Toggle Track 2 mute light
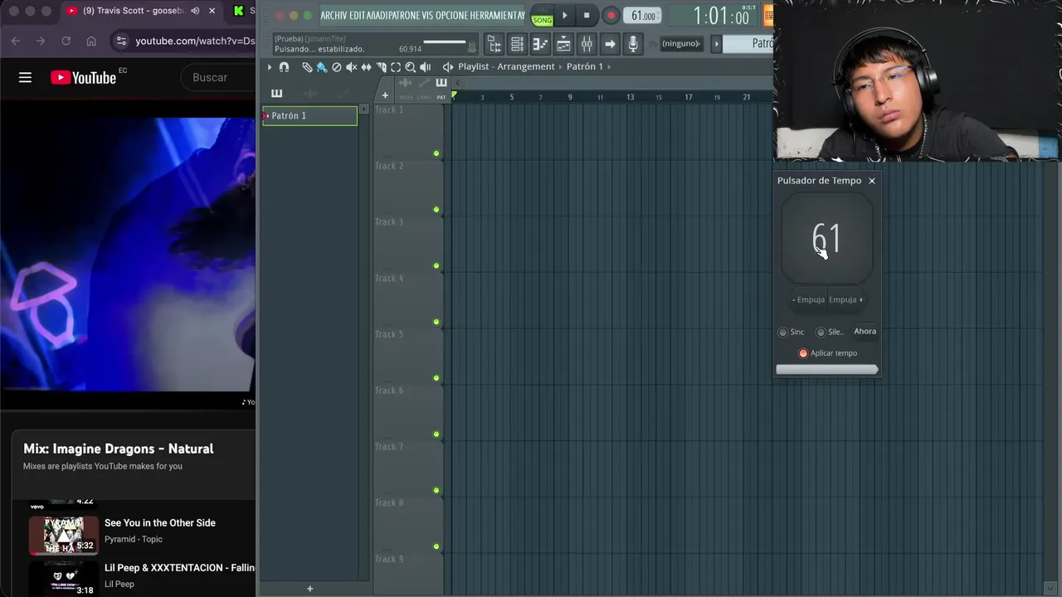 [436, 210]
